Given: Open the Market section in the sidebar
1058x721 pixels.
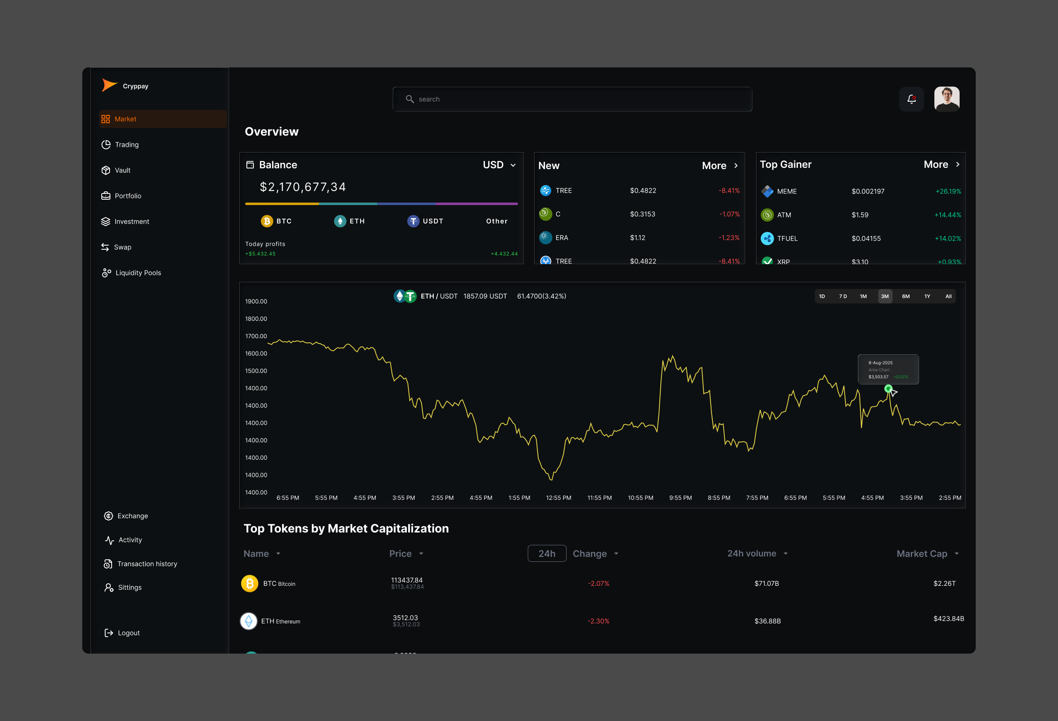Looking at the screenshot, I should (126, 119).
